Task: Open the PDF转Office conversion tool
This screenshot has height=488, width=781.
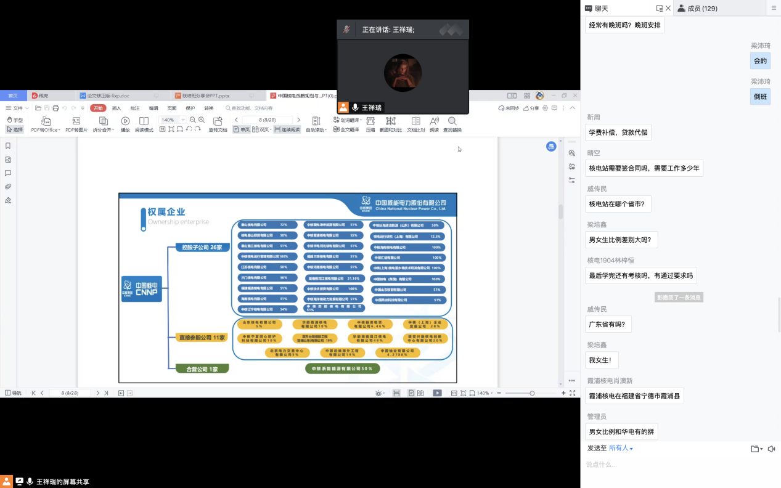Action: (46, 124)
